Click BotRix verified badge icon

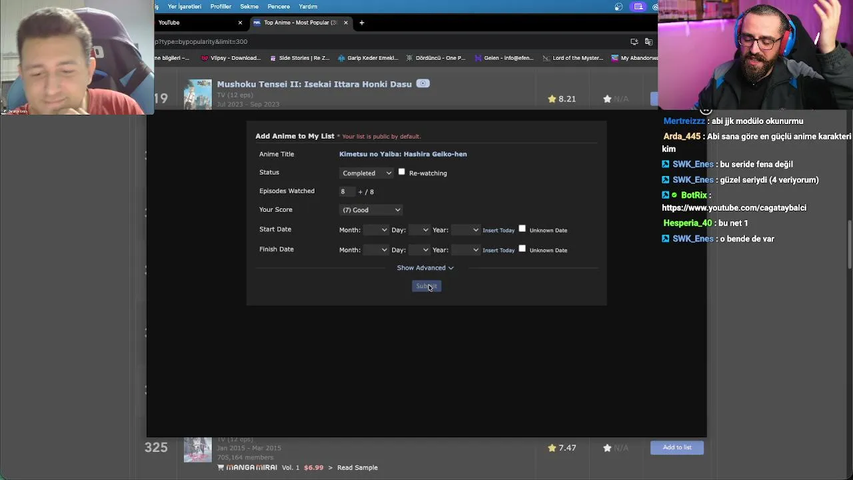[x=674, y=195]
